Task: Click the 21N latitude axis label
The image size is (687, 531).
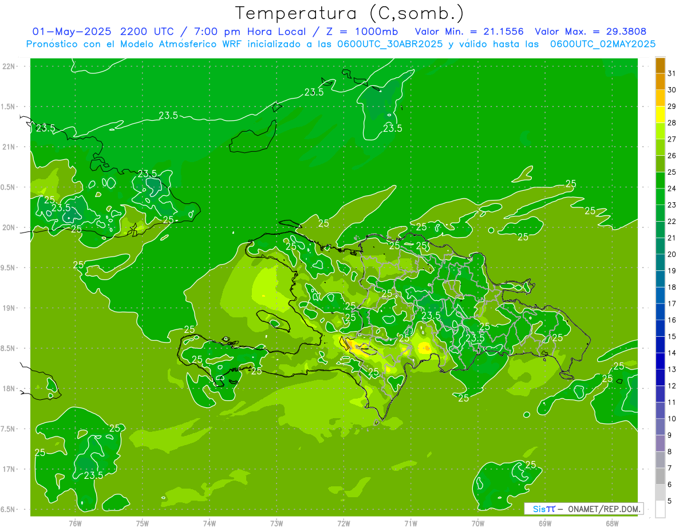Action: [x=9, y=147]
